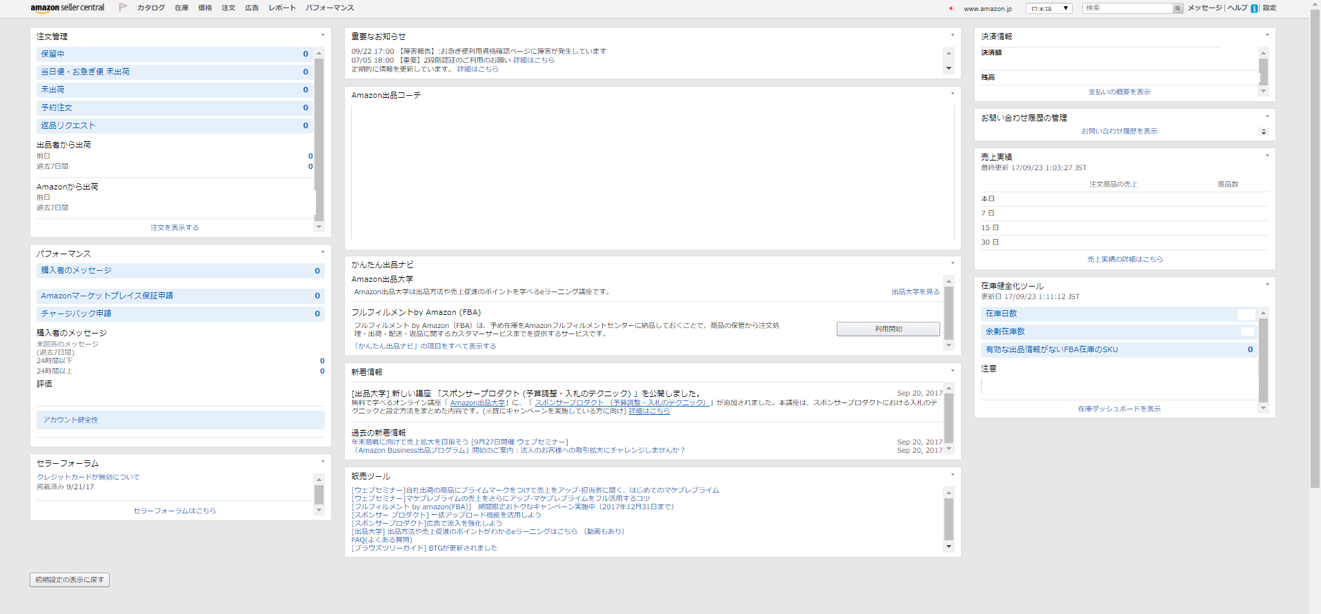The image size is (1321, 614).
Task: Open the 予約注文 row
Action: 175,108
